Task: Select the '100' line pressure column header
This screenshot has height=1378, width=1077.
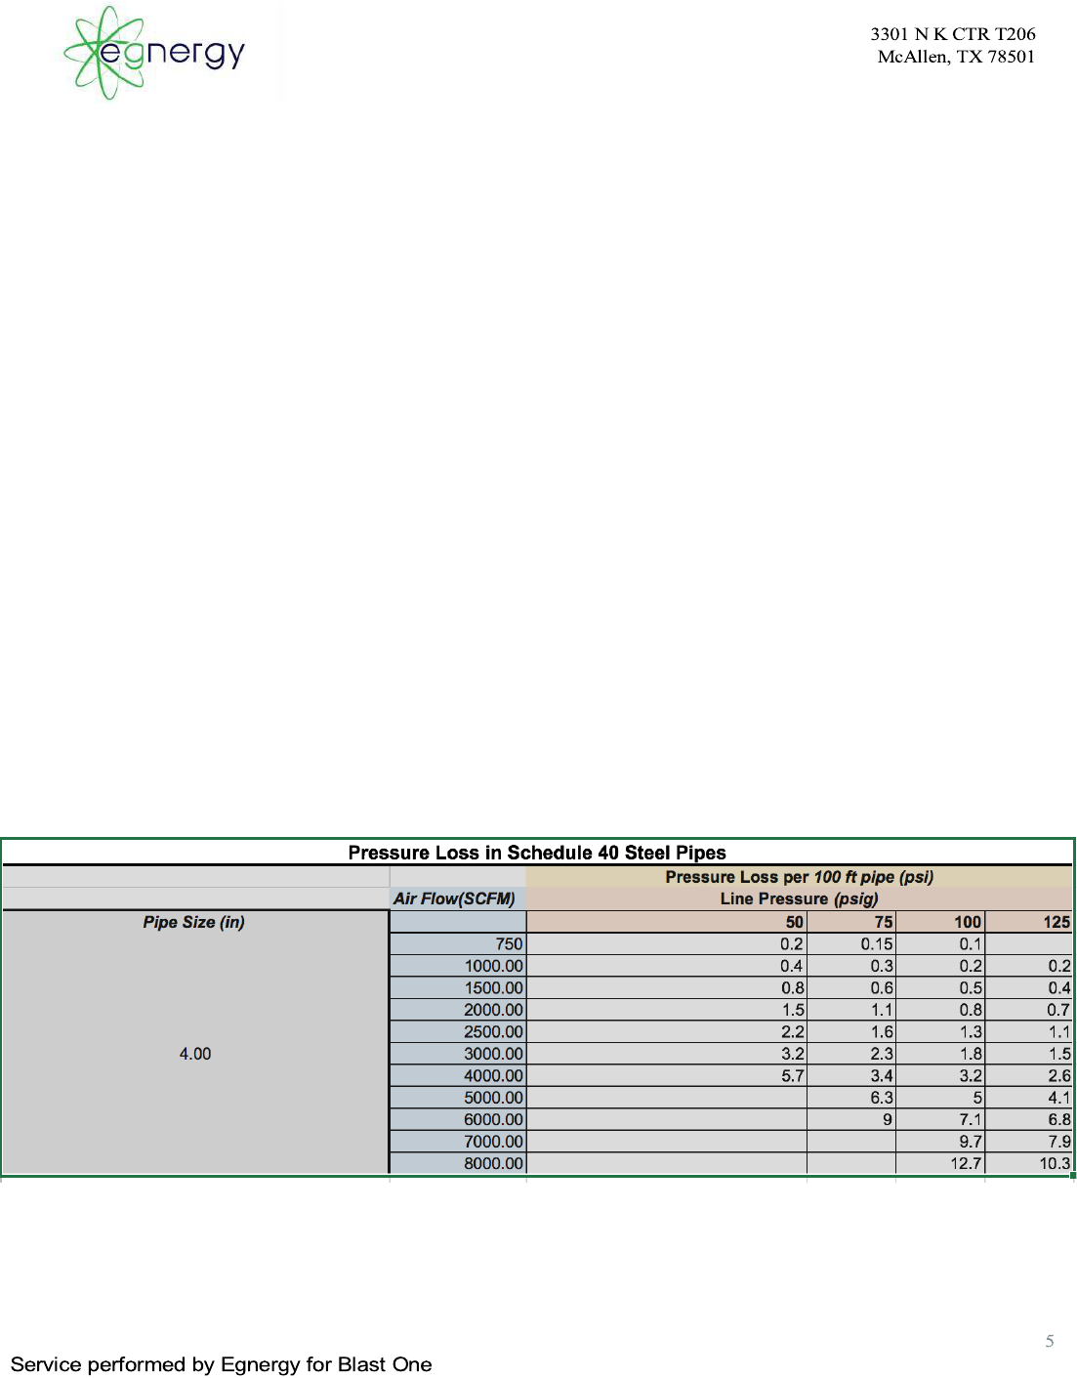Action: click(940, 922)
